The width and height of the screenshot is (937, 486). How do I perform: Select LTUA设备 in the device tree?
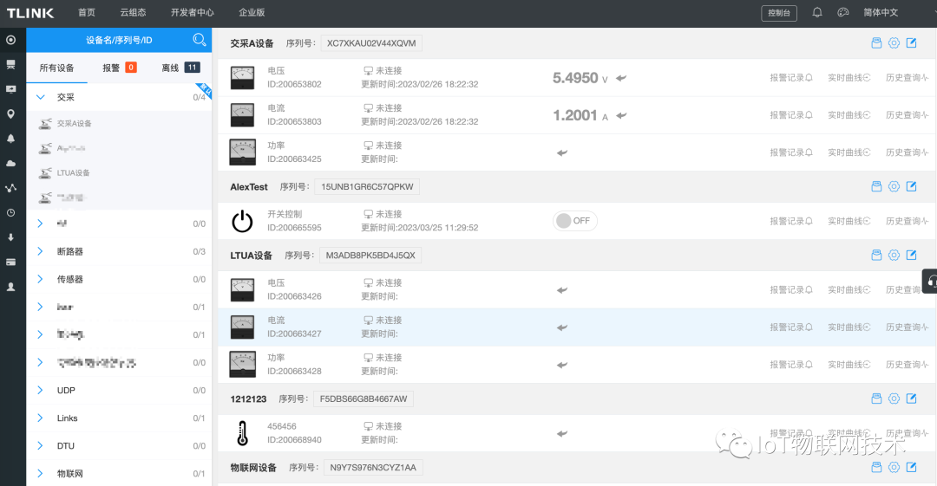coord(73,173)
